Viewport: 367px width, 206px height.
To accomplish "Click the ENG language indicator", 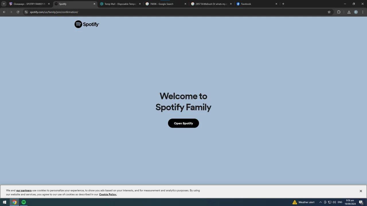I will click(x=340, y=202).
